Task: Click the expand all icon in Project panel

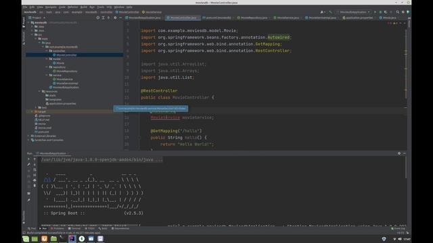Action: pyautogui.click(x=104, y=18)
